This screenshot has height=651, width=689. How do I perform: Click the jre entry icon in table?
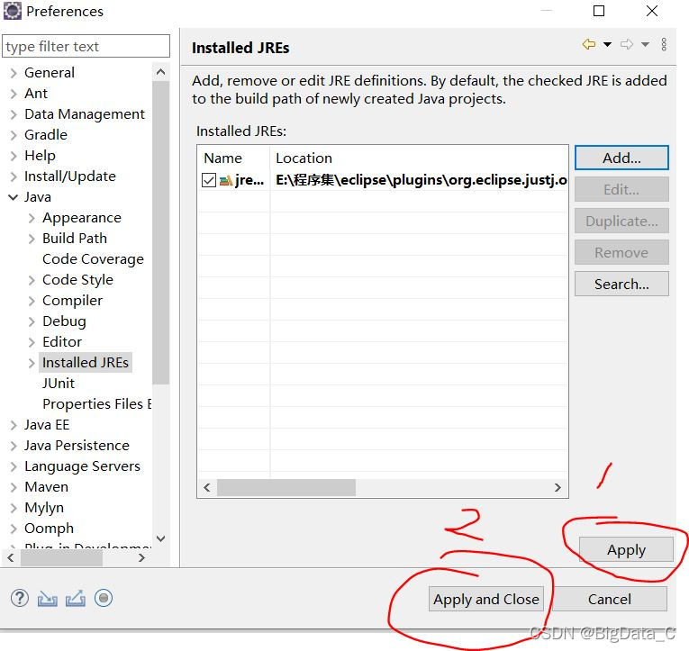coord(226,180)
